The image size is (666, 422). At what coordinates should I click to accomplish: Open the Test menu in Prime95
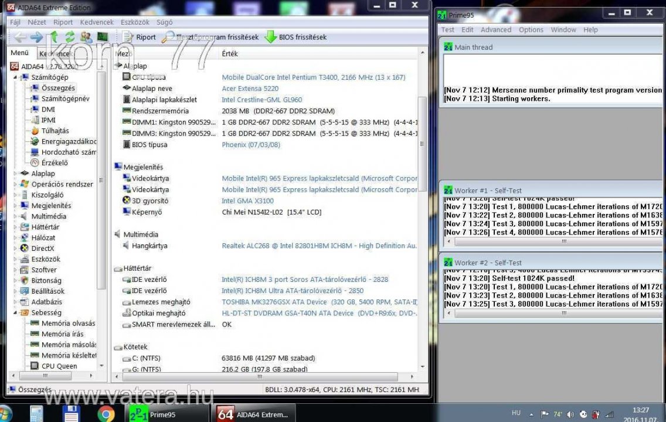tap(447, 30)
